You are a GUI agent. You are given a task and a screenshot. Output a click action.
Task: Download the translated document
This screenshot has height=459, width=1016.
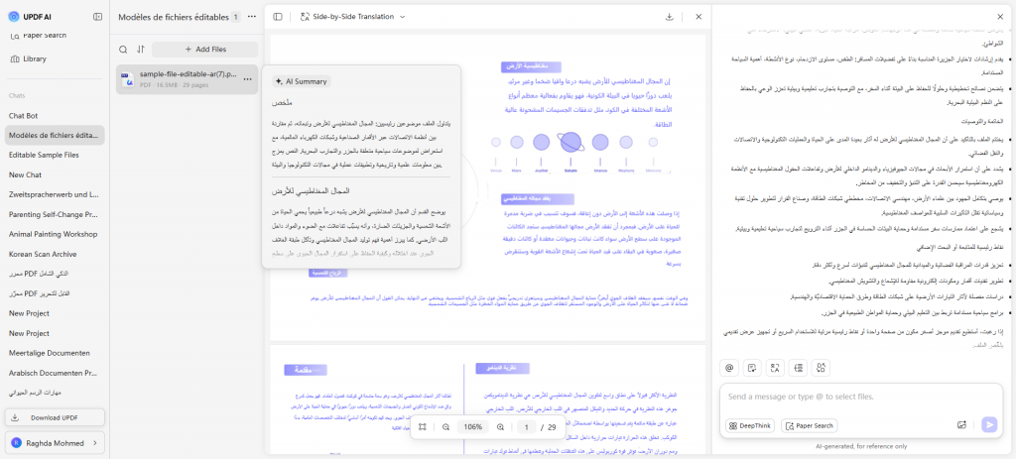pos(670,17)
